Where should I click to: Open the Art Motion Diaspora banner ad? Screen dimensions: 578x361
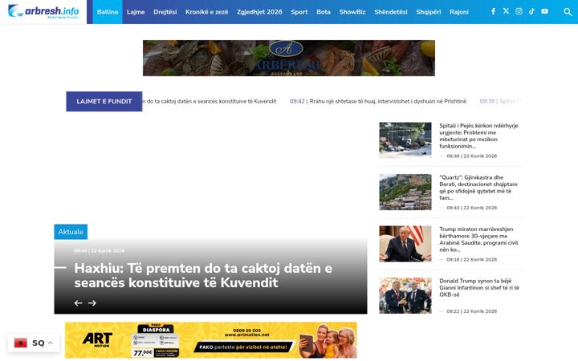[x=211, y=340]
